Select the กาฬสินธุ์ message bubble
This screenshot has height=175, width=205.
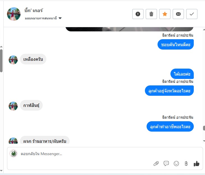coord(31,105)
